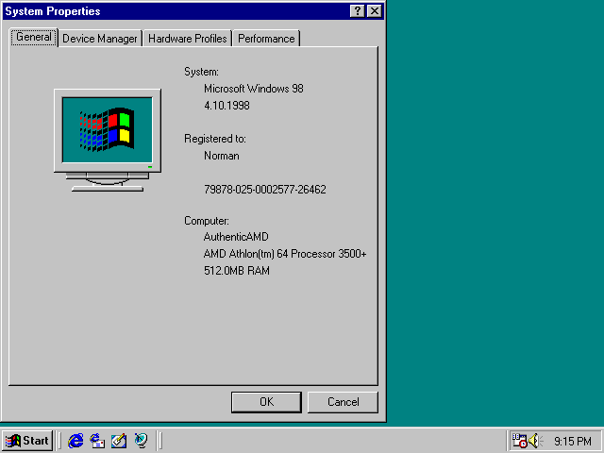Open Task Scheduler tray icon
This screenshot has width=604, height=453.
point(519,441)
